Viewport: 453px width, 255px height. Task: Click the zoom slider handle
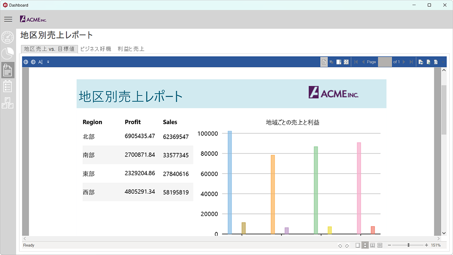click(x=409, y=245)
